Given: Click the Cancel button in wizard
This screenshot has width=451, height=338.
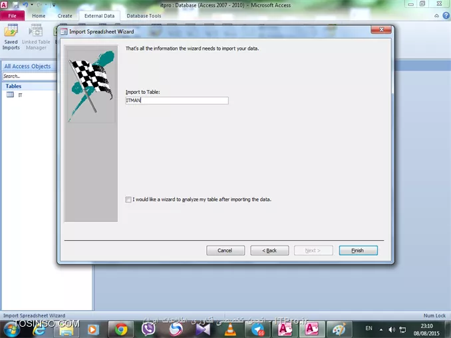Looking at the screenshot, I should 225,251.
